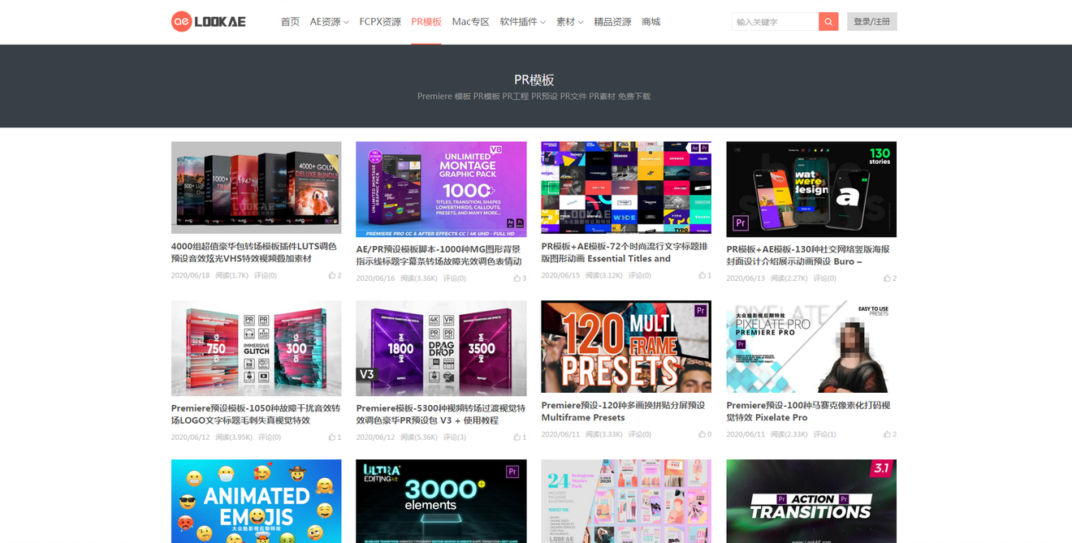
Task: Open the 120 Multi Frame Presets thumbnail
Action: (626, 347)
